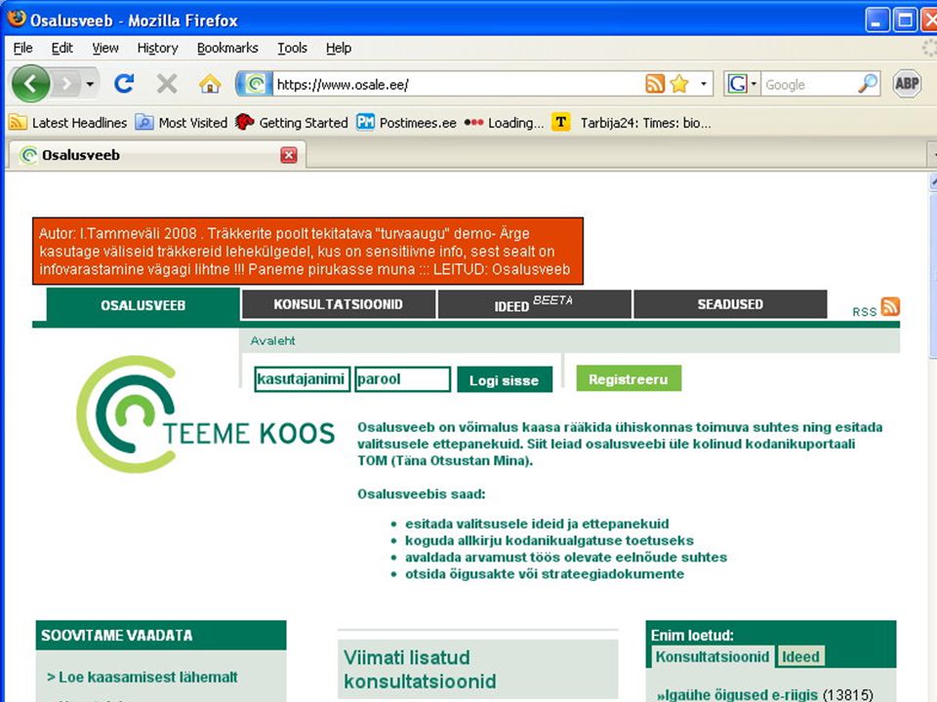Click the RSS feed icon in address bar
The height and width of the screenshot is (702, 937).
tap(655, 84)
